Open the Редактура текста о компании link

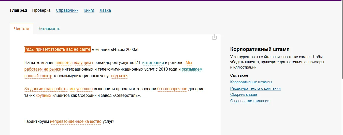[255, 88]
